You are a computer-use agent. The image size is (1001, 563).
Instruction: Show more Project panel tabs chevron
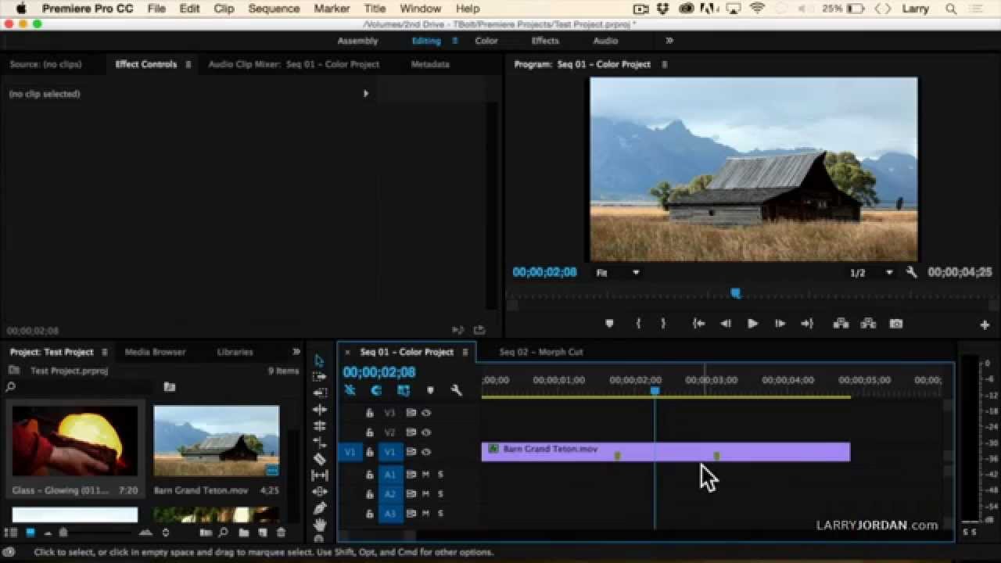296,352
